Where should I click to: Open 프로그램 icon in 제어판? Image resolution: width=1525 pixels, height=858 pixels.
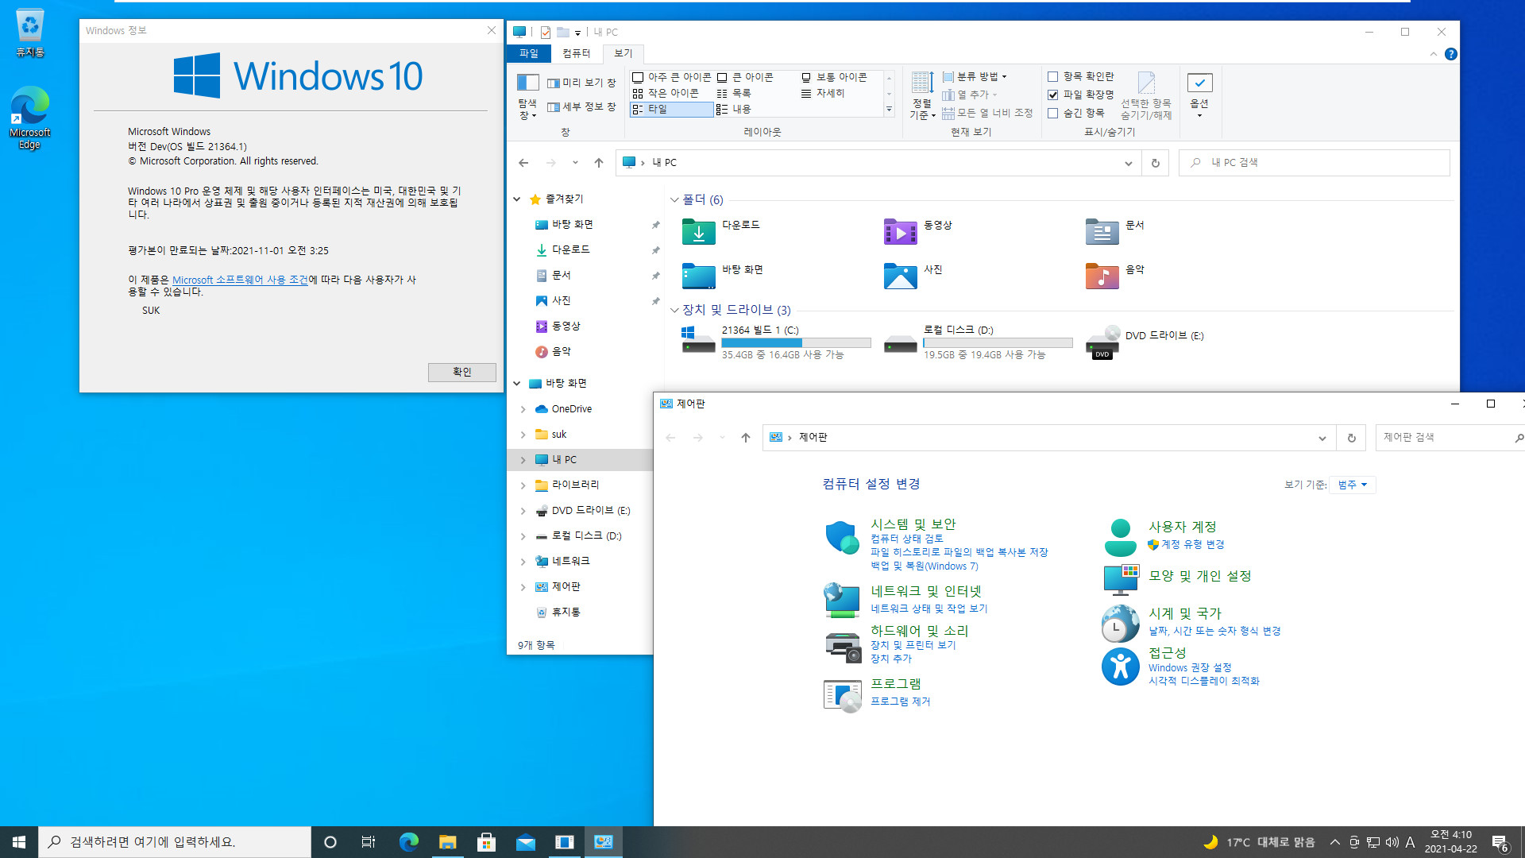pyautogui.click(x=843, y=695)
